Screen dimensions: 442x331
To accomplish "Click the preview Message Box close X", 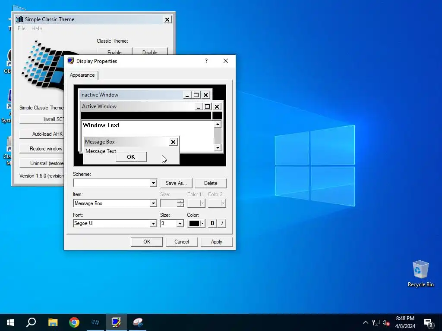I will (174, 142).
